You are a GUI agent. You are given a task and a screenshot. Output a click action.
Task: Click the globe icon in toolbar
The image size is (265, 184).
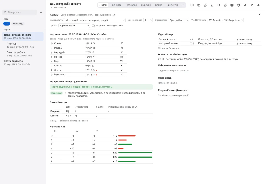click(x=239, y=5)
